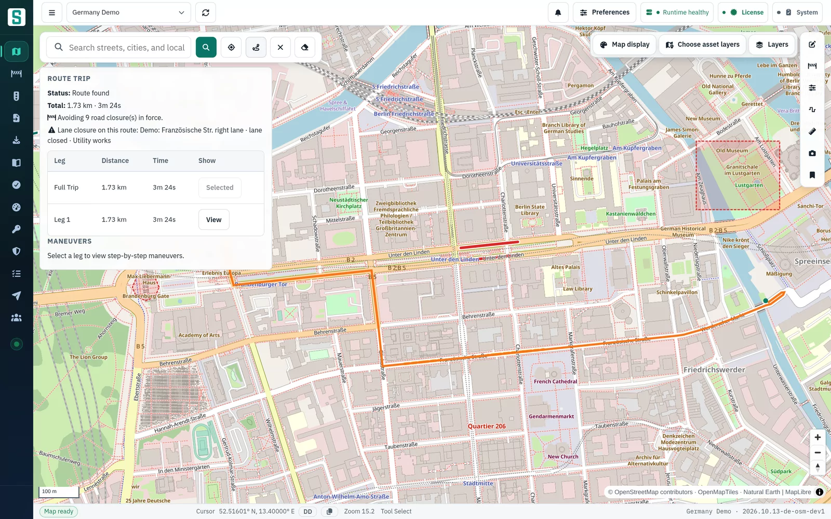This screenshot has height=519, width=831.
Task: Click the green search button
Action: click(206, 47)
